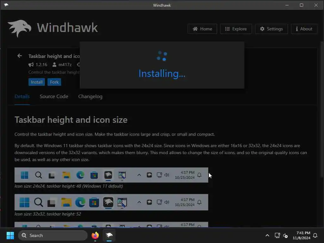Screen dimensions: 324x243
Task: Click the caption 'Icon size: 24x24, taskbar height: 48'
Action: 69,186
